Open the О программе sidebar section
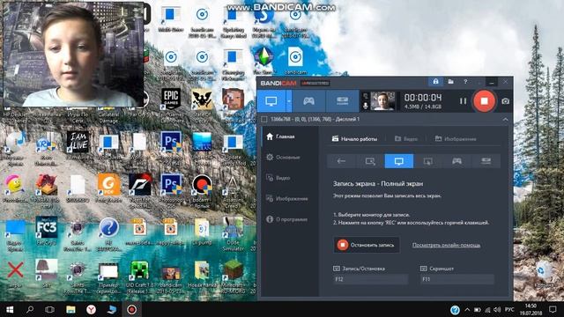Viewport: 564px width, 317px height. pyautogui.click(x=286, y=219)
